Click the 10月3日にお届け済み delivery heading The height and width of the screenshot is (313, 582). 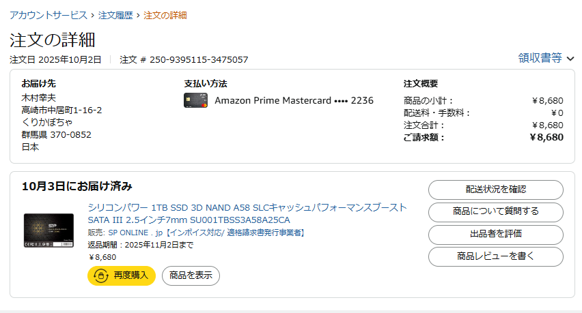tap(77, 186)
